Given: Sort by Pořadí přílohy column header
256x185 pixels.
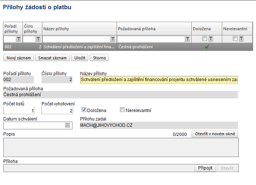Looking at the screenshot, I should coord(13,29).
